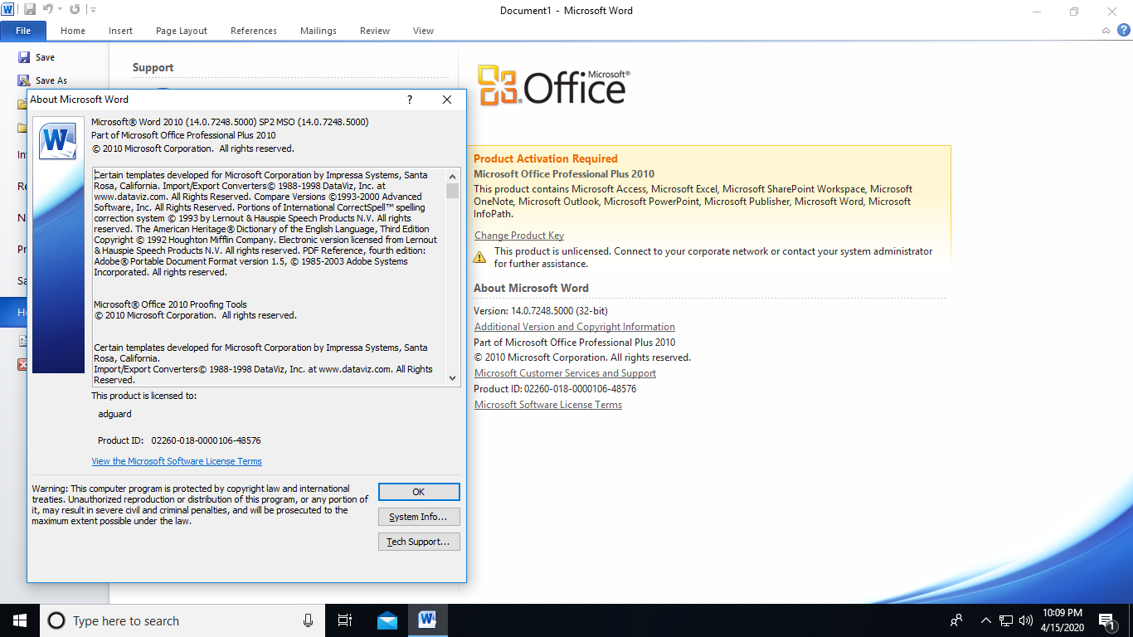The height and width of the screenshot is (637, 1133).
Task: Open Customize Quick Access Toolbar dropdown
Action: [x=92, y=10]
